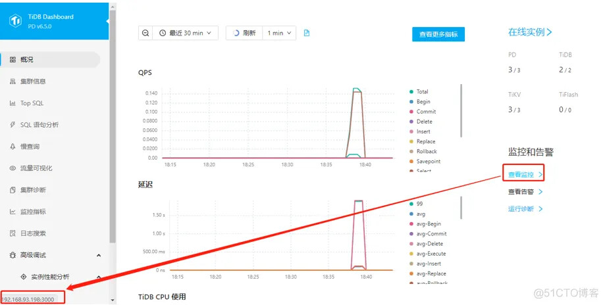Image resolution: width=605 pixels, height=305 pixels.
Task: Click the 刷新 refresh button
Action: pyautogui.click(x=244, y=33)
